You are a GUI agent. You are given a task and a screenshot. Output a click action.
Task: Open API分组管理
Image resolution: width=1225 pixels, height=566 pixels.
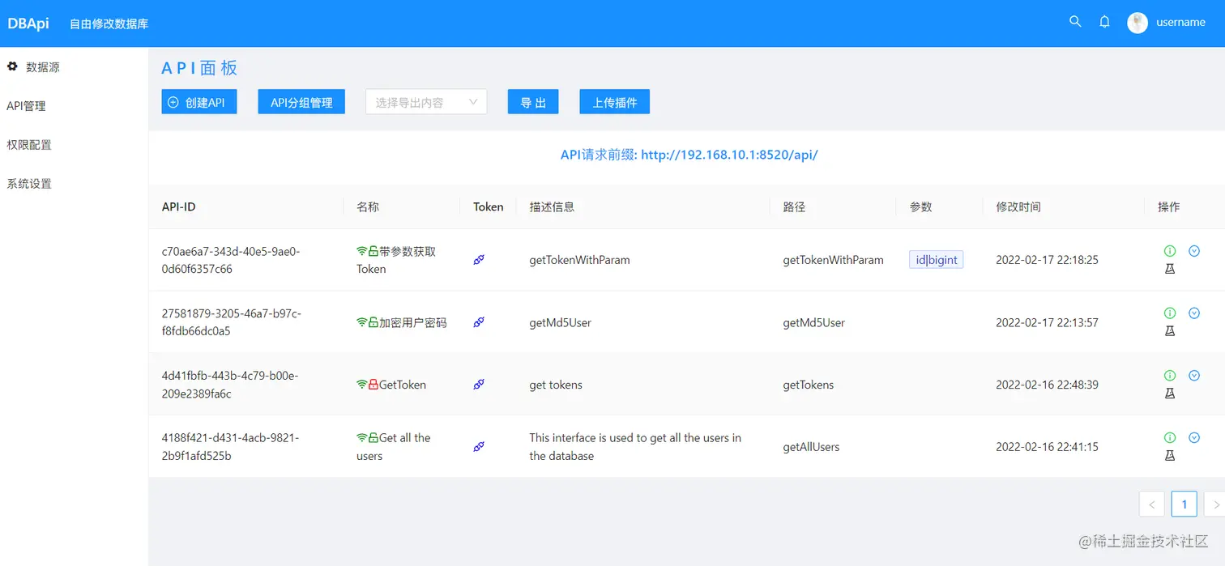click(x=301, y=102)
